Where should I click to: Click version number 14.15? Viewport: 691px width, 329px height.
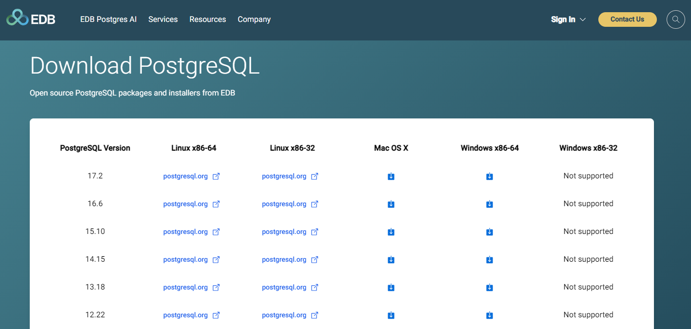(x=95, y=259)
